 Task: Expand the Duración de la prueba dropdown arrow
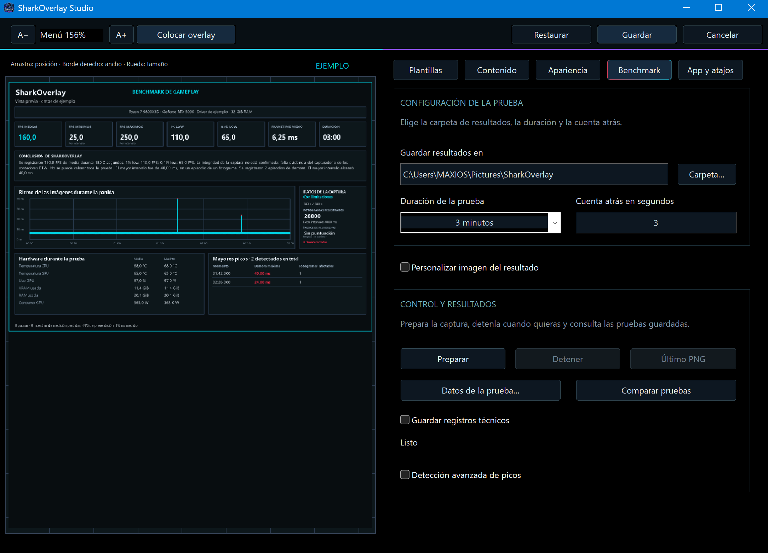click(x=555, y=223)
